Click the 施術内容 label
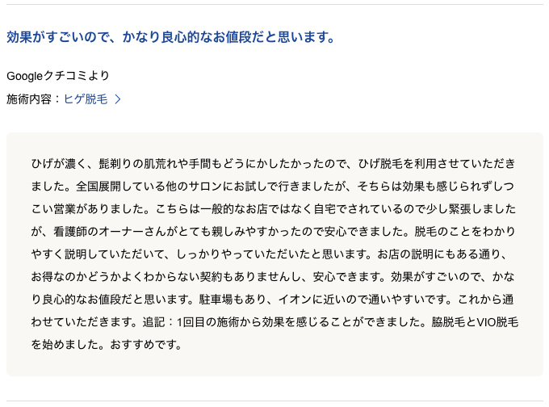549x407 pixels. pyautogui.click(x=29, y=99)
